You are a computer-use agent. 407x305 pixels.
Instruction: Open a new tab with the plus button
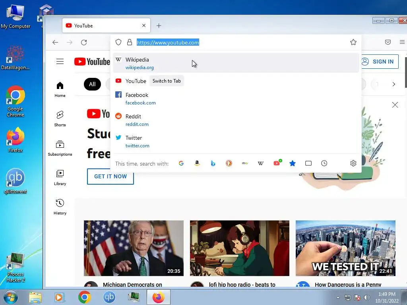pyautogui.click(x=159, y=26)
